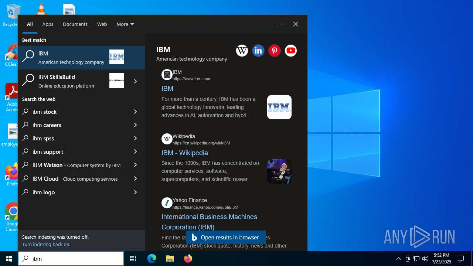
Task: Select the ibm spss suggestion
Action: pyautogui.click(x=81, y=138)
